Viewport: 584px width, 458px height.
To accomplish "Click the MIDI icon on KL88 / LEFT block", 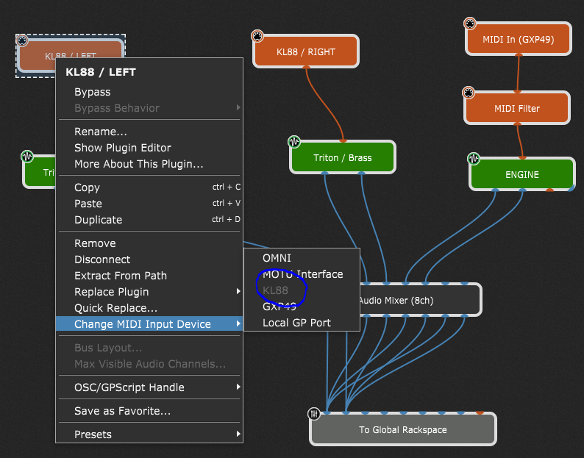I will click(21, 40).
